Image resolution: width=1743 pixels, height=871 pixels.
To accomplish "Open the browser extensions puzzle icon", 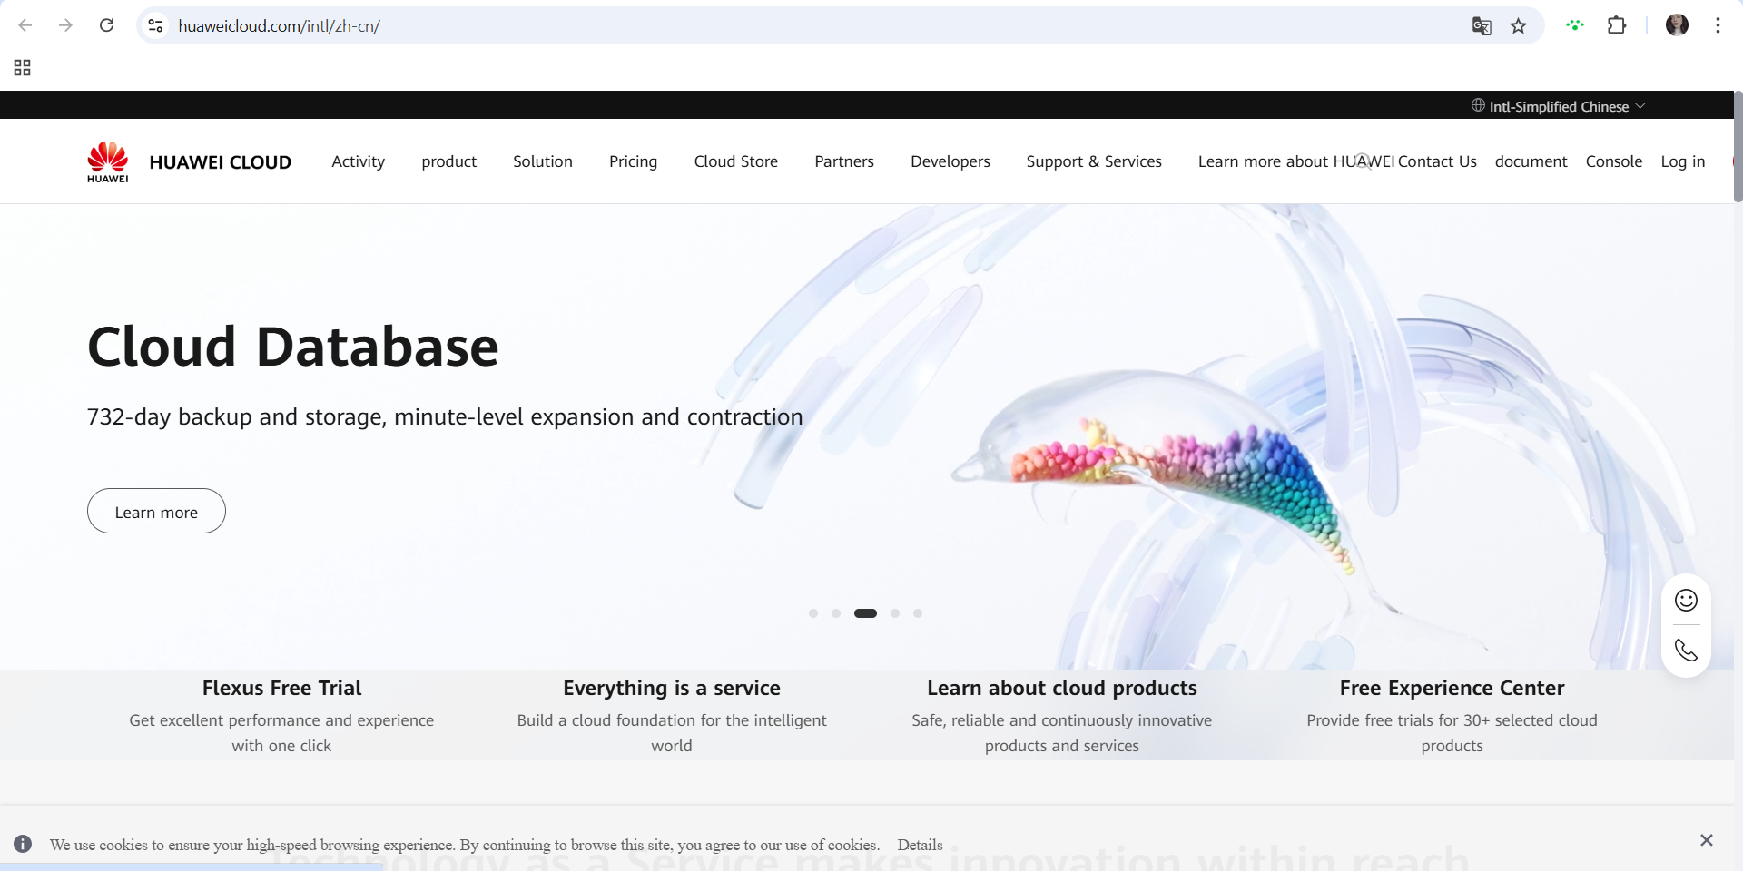I will point(1617,25).
